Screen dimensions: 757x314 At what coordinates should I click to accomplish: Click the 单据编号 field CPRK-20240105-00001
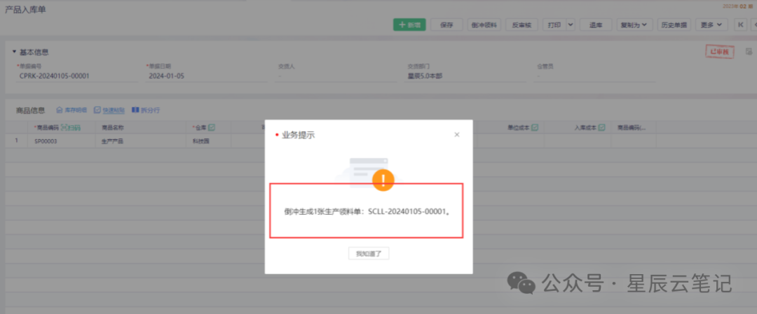[x=77, y=76]
